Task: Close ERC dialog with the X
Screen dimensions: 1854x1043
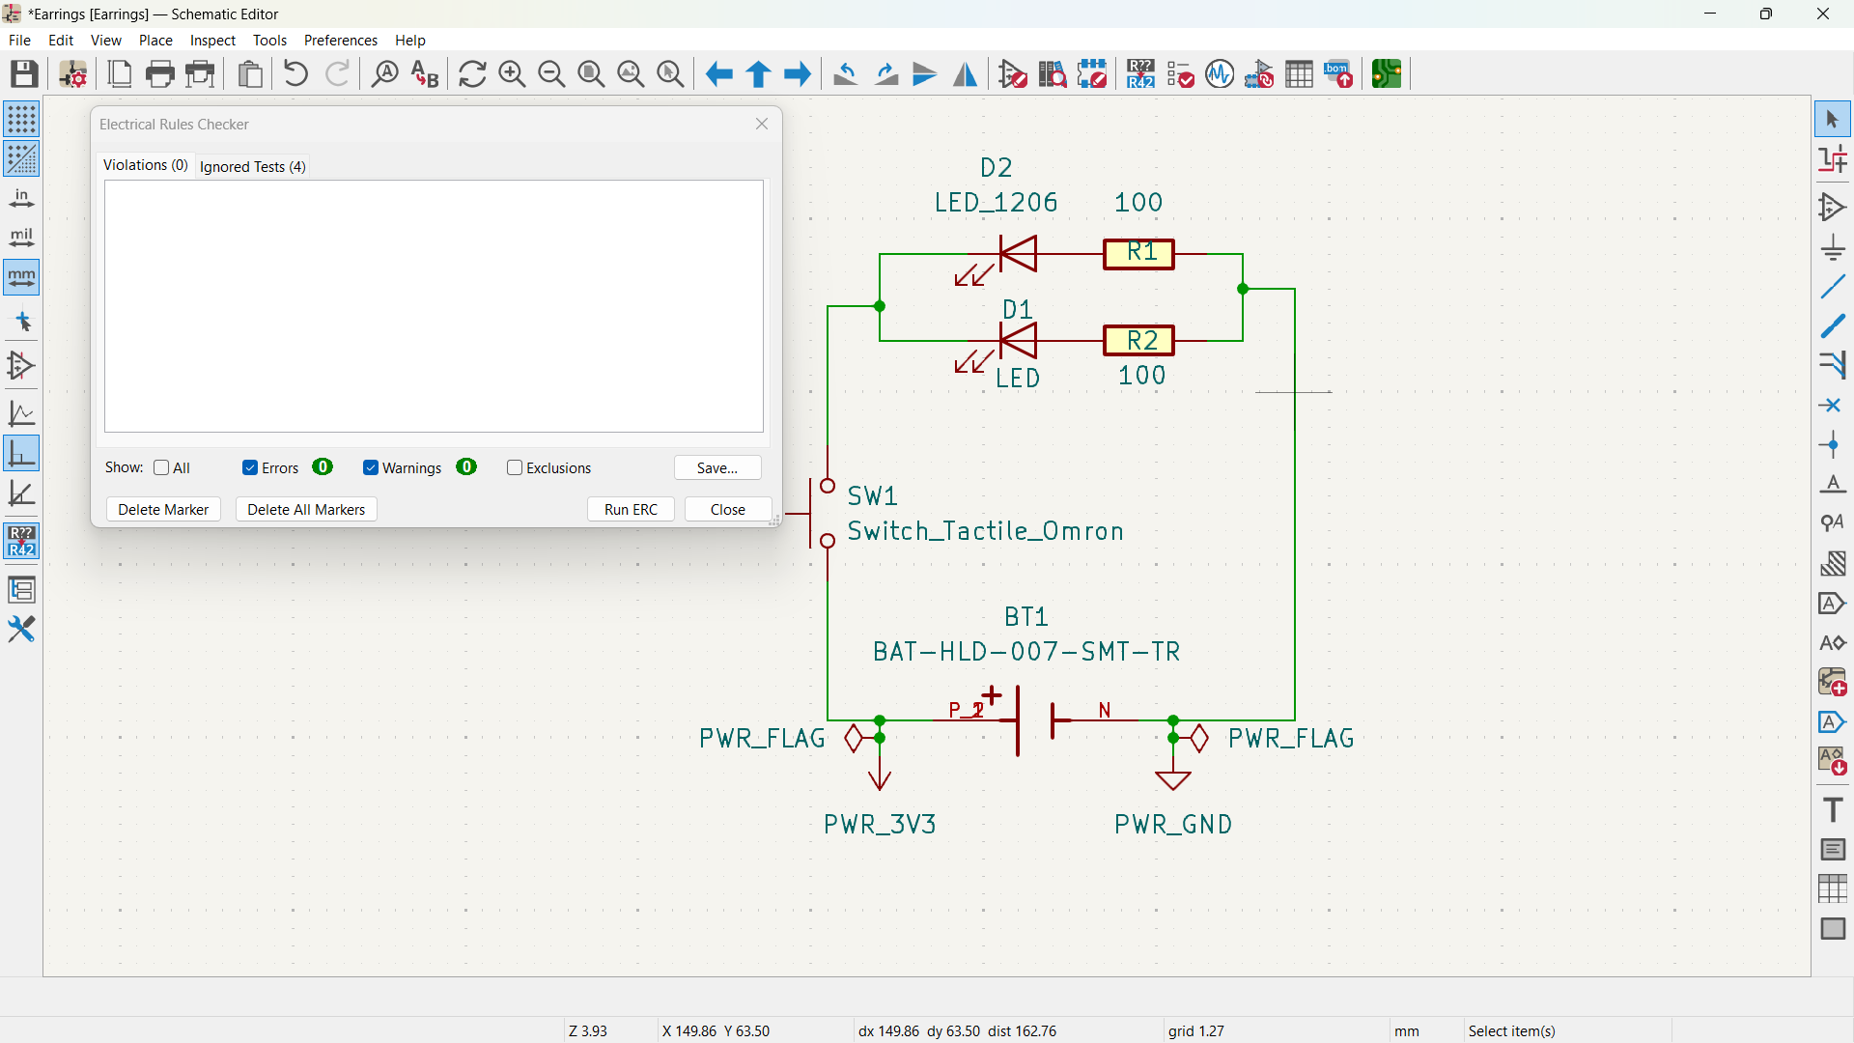Action: [x=762, y=124]
